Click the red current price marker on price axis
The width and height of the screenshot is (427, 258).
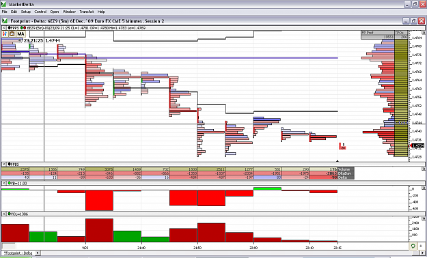coord(417,146)
